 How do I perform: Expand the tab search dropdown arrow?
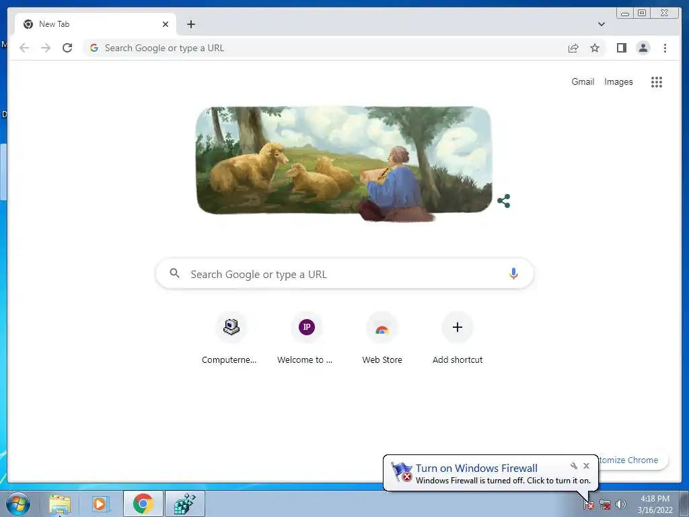tap(601, 24)
